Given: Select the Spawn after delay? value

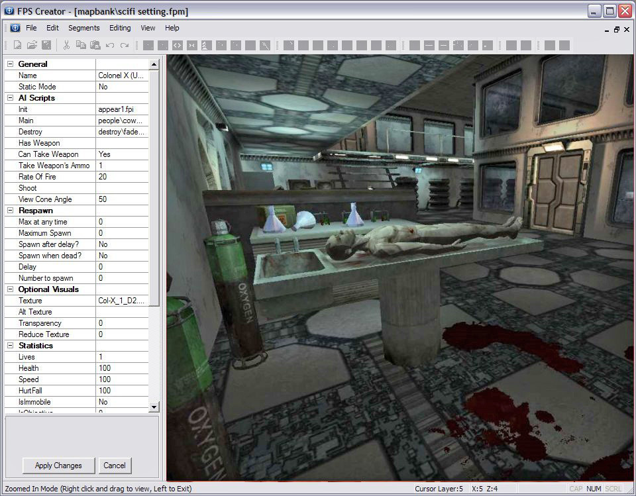Looking at the screenshot, I should click(122, 244).
